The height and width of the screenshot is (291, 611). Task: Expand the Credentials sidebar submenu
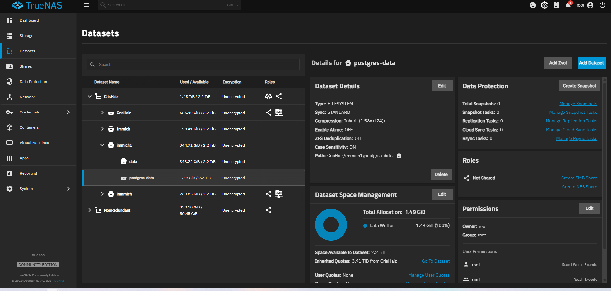68,112
